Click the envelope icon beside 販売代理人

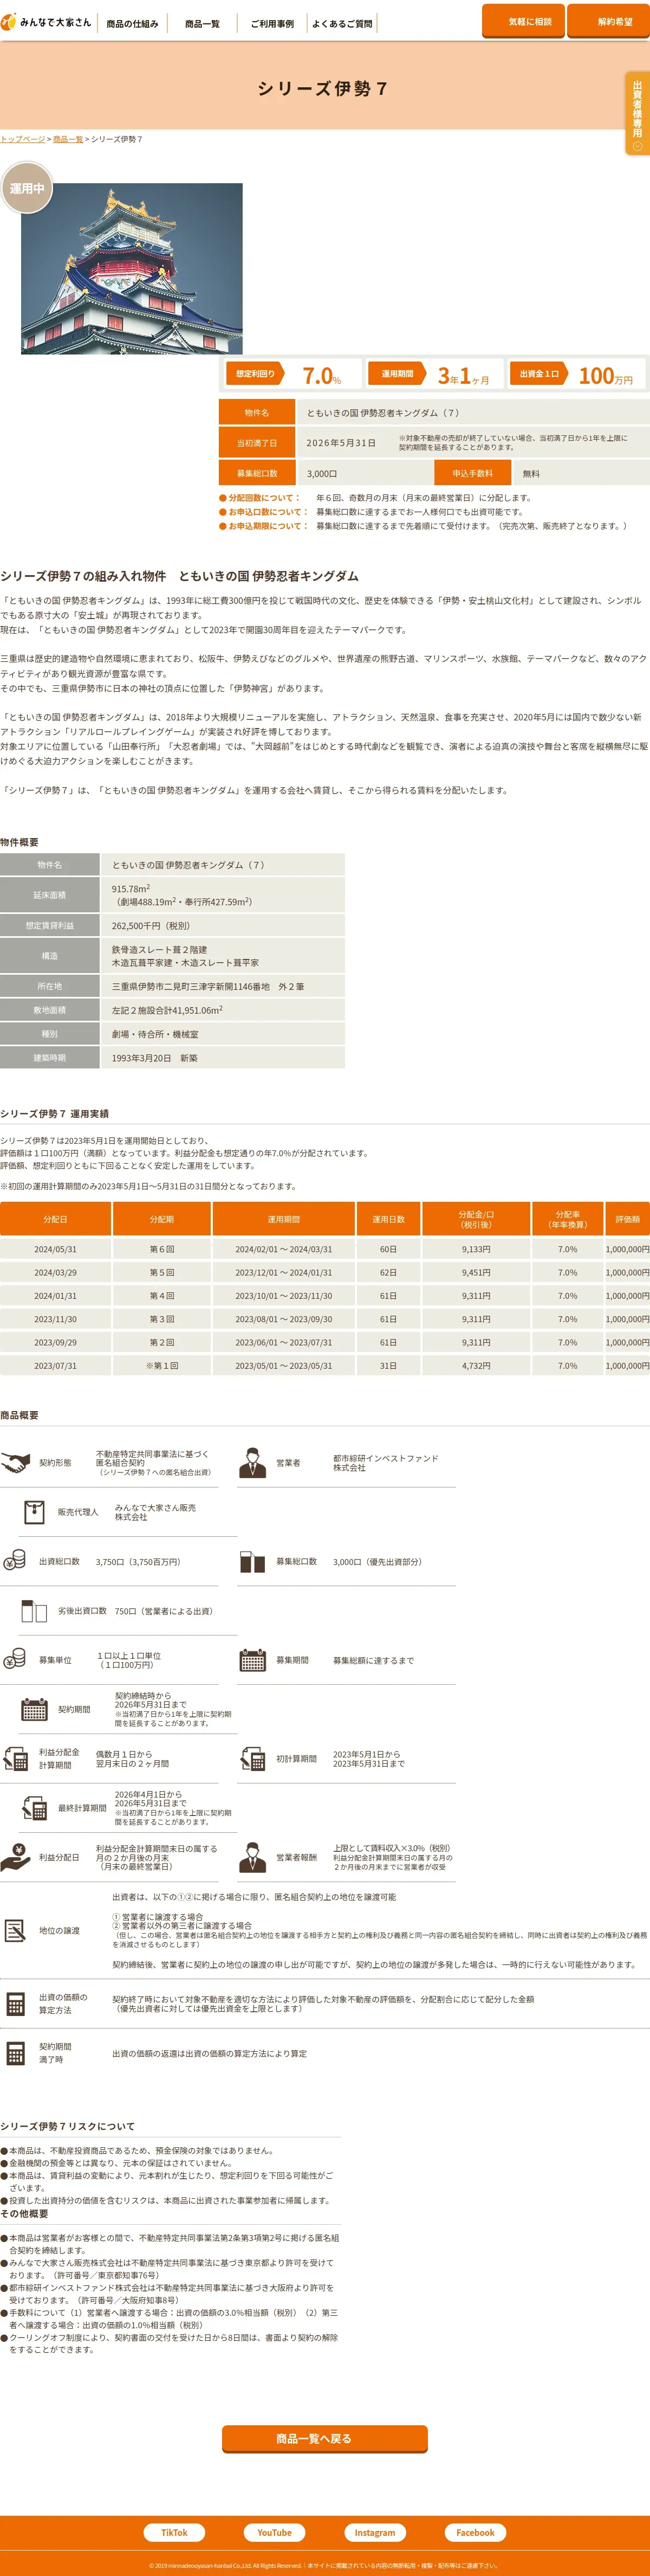click(x=34, y=1512)
